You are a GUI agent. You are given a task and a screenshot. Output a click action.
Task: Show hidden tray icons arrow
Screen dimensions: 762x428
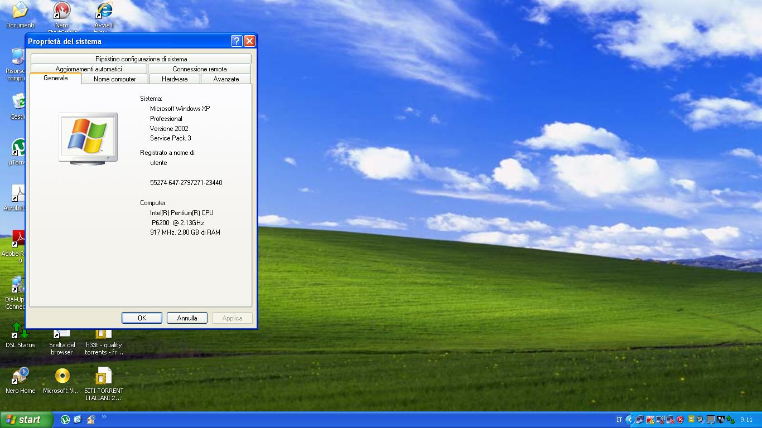pyautogui.click(x=630, y=420)
